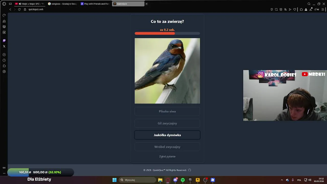Click the site padlock security icon
This screenshot has width=327, height=184.
coord(25,9)
